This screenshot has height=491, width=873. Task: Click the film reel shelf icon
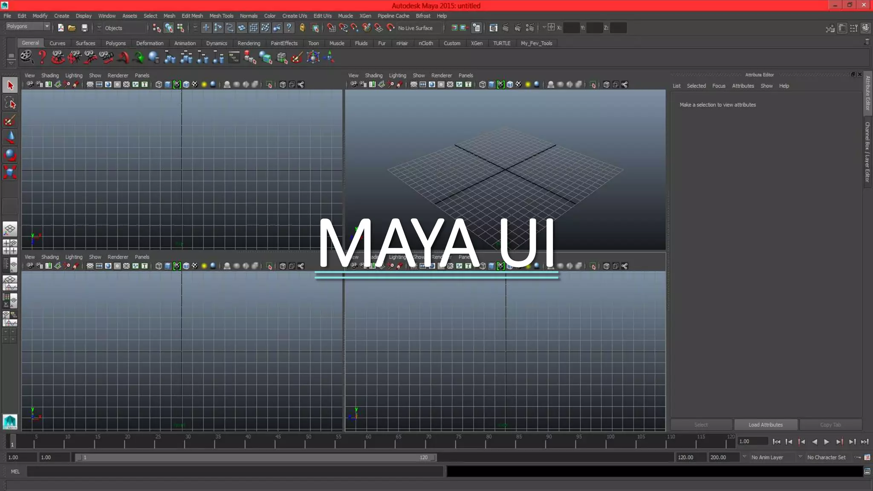pos(26,57)
